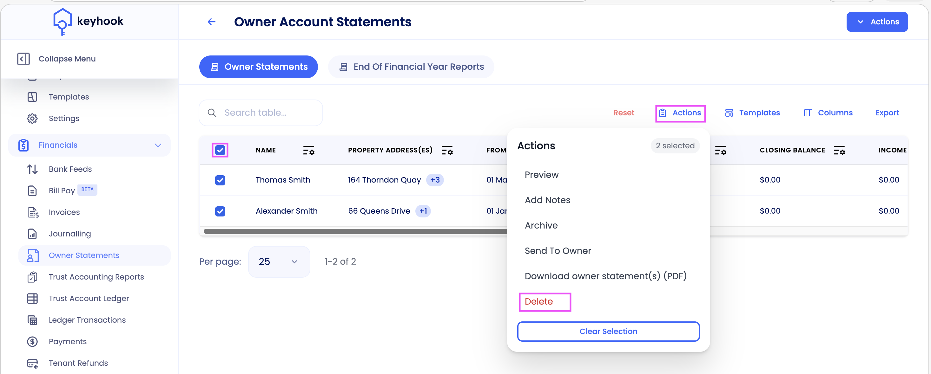The width and height of the screenshot is (931, 374).
Task: Click the Closing Balance column header
Action: pos(792,151)
